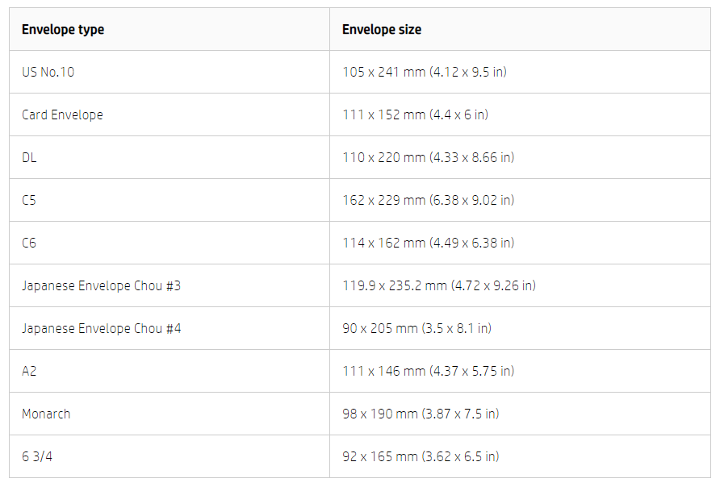The image size is (720, 491).
Task: Click the Envelope type column header
Action: 63,30
